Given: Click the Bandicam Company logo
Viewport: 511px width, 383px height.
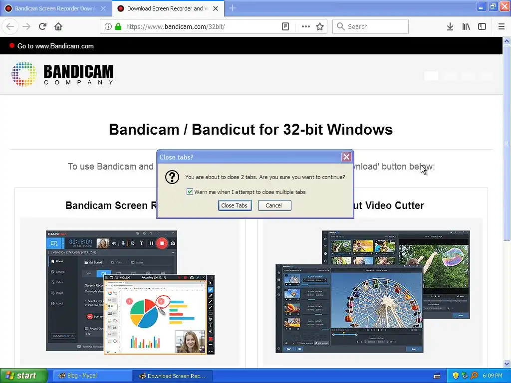Looking at the screenshot, I should (x=62, y=74).
